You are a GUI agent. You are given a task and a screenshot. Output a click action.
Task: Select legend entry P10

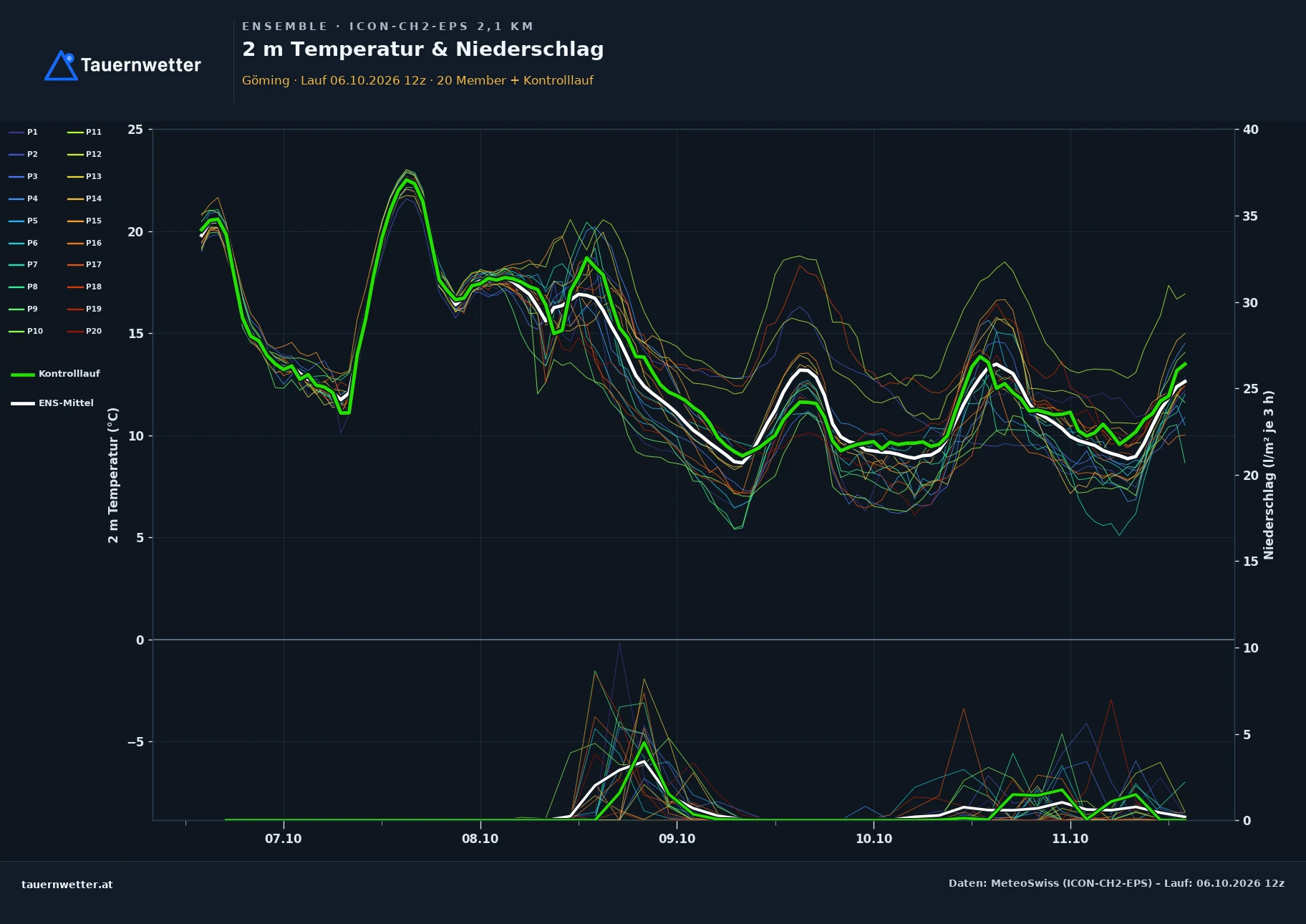click(26, 331)
